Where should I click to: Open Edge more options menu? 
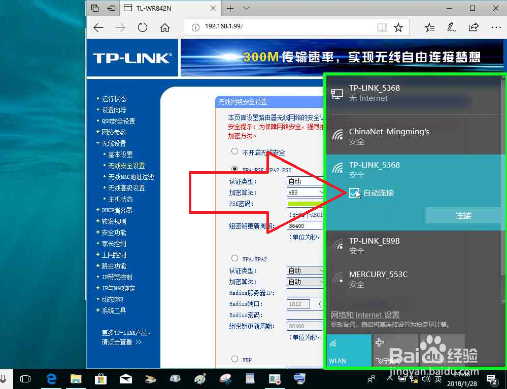click(496, 28)
